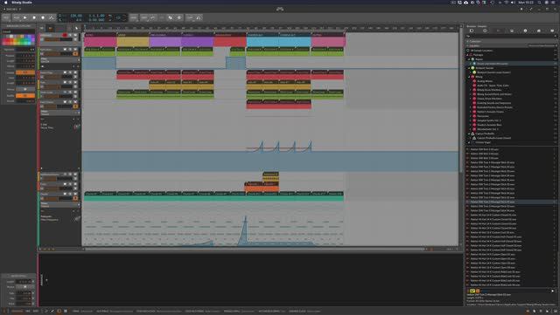Switch to the Edit view in the footer
Screen dimensions: 560x315
36,312
